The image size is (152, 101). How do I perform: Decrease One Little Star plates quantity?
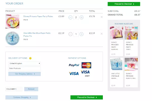[x=70, y=34]
